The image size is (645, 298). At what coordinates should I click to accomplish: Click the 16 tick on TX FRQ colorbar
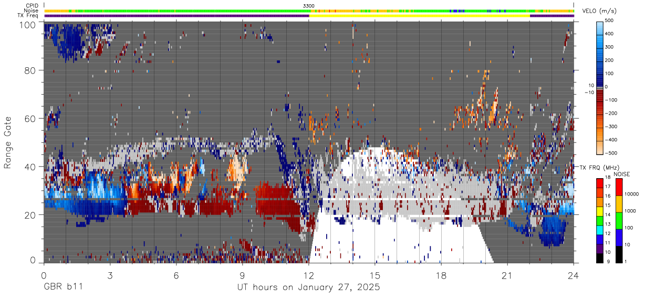click(x=608, y=196)
